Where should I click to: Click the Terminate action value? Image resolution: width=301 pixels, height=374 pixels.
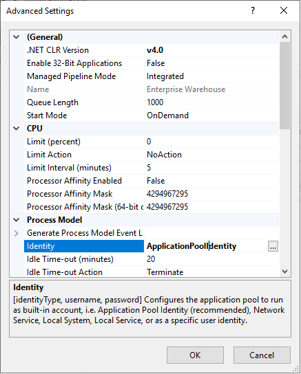(x=211, y=272)
